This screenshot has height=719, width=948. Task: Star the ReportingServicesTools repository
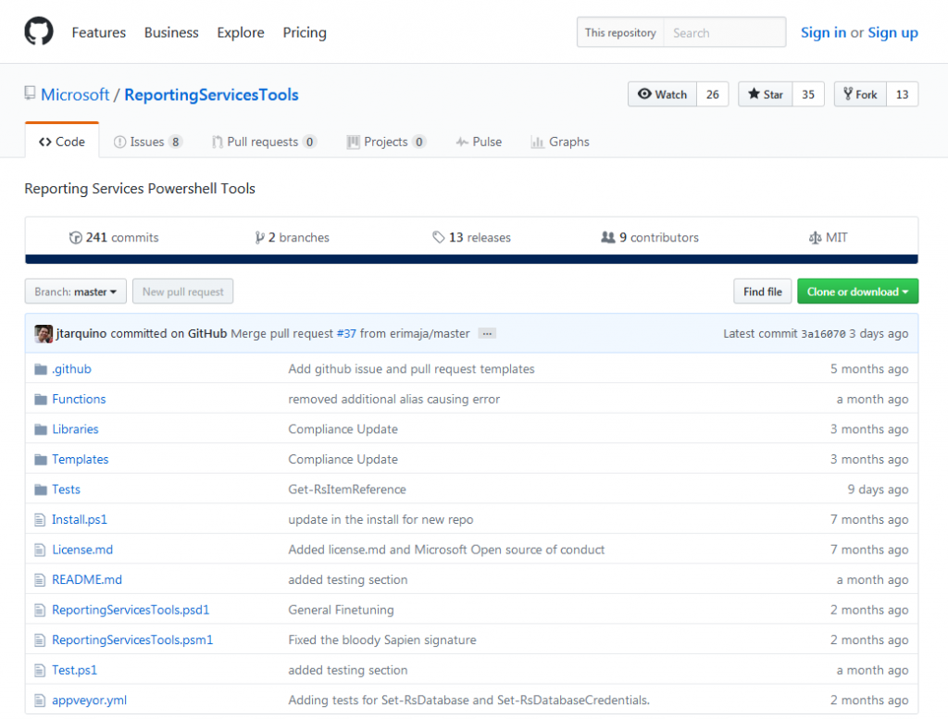pyautogui.click(x=766, y=94)
